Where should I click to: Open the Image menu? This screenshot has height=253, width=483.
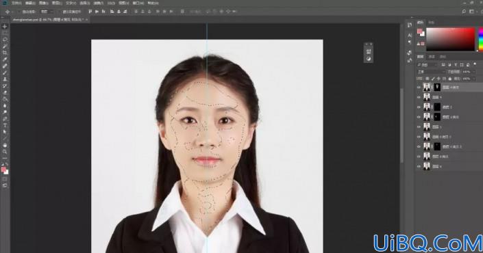point(43,3)
